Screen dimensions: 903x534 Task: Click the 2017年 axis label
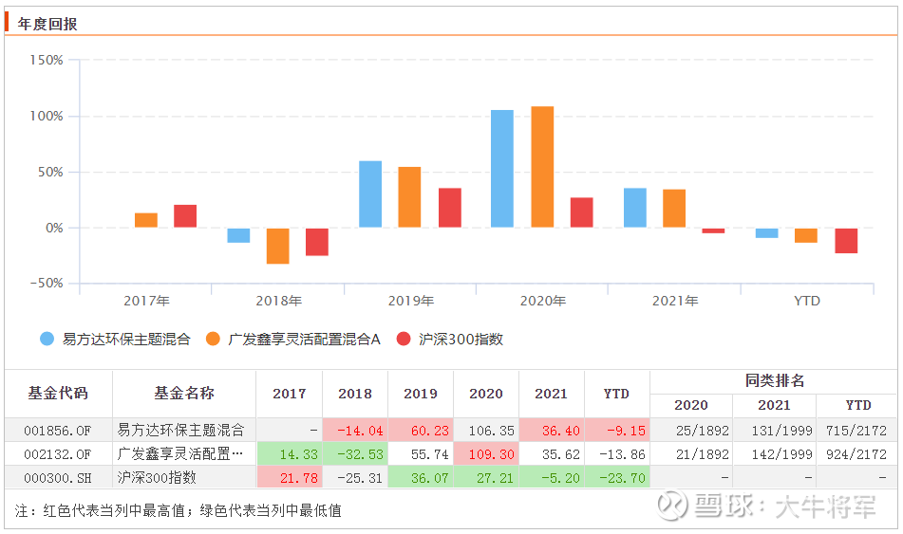click(146, 301)
